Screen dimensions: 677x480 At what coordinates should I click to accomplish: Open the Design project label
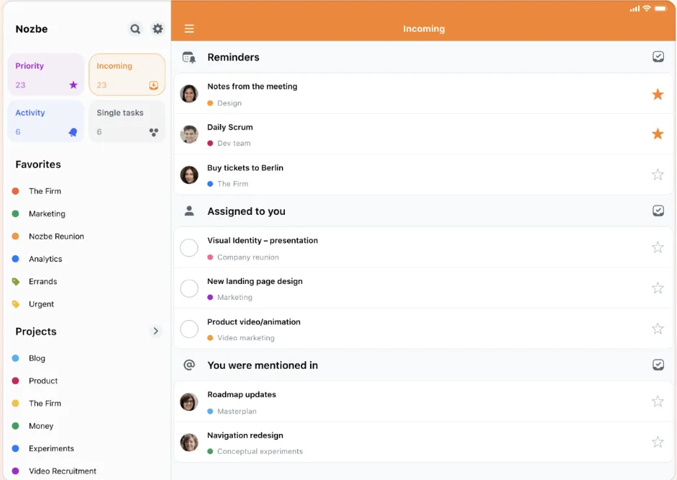(229, 103)
